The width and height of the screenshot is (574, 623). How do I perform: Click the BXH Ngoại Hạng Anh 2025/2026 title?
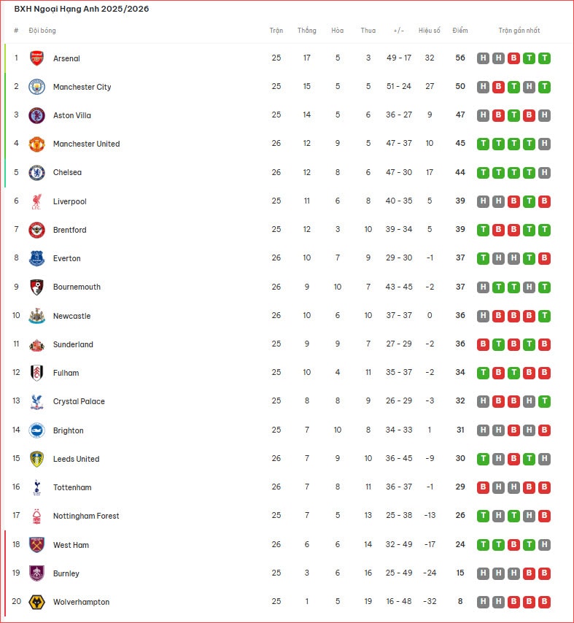pos(82,9)
